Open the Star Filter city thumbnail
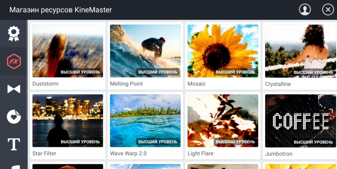 click(x=68, y=121)
